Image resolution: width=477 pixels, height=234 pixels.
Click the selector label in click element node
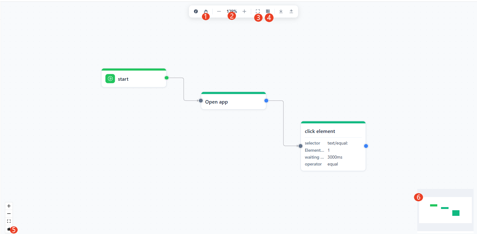[x=312, y=143]
